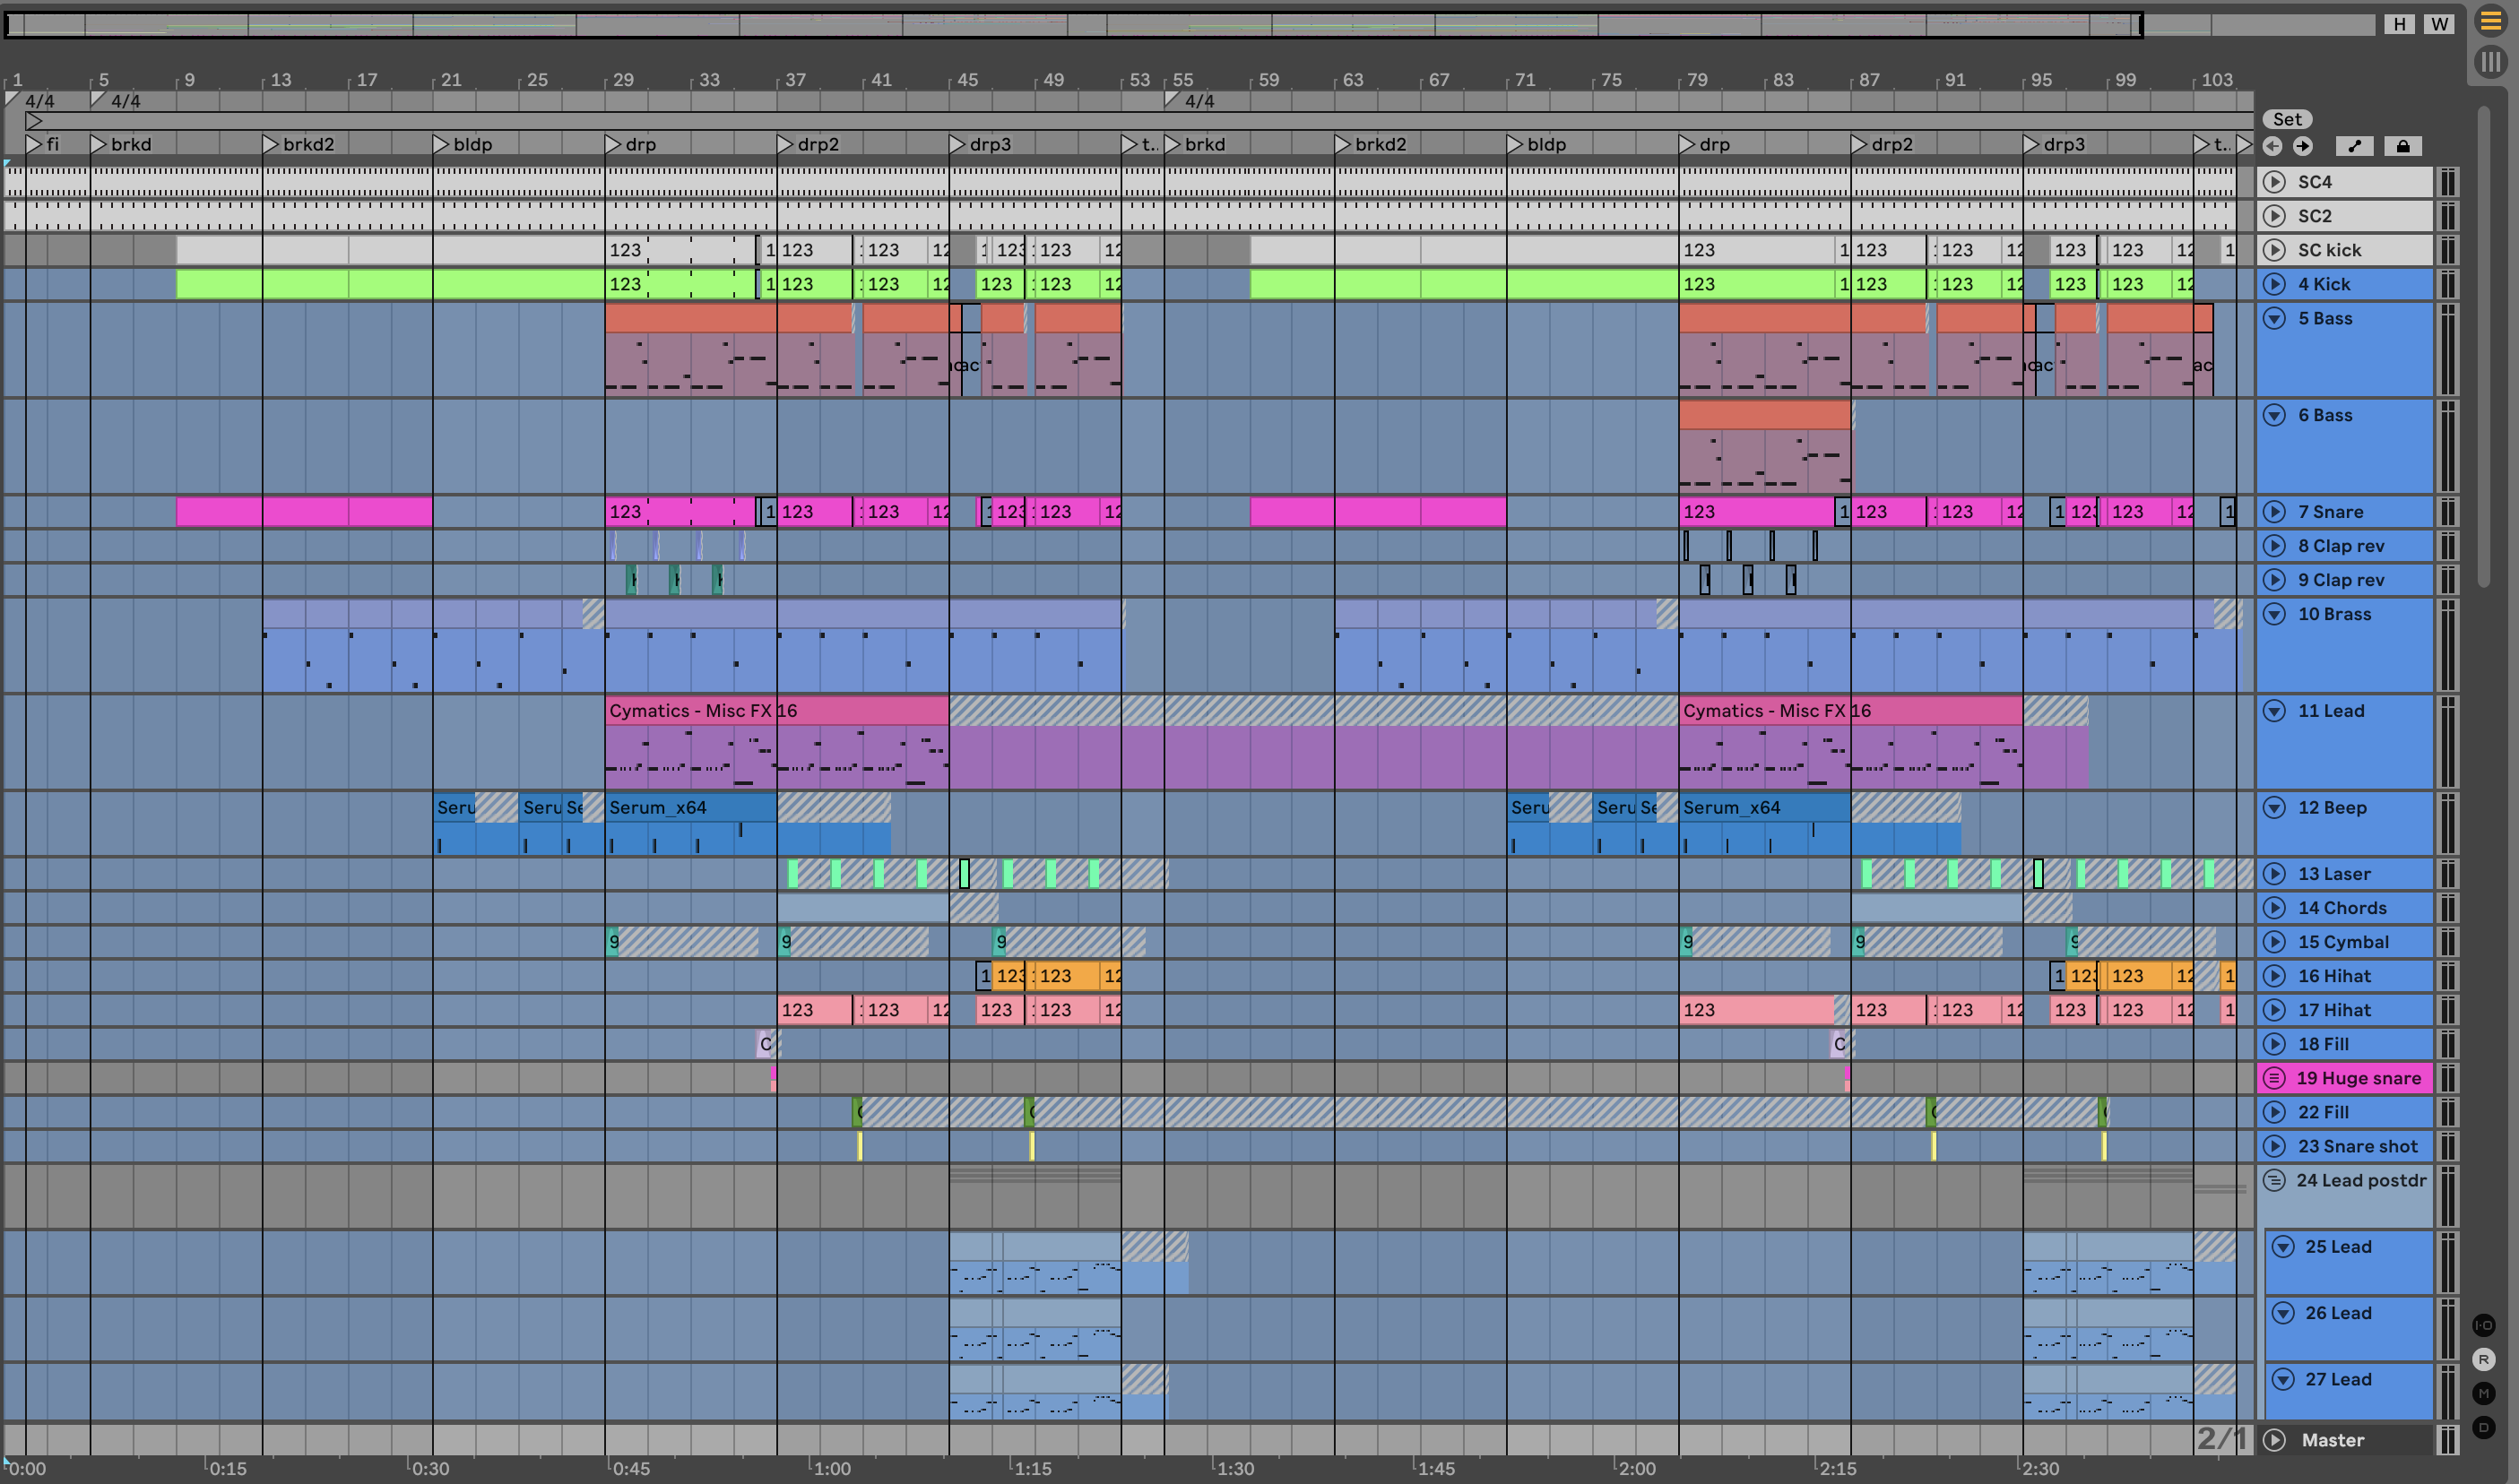The image size is (2519, 1484).
Task: Unfold track 9 Clap rev arrow
Action: coord(2274,580)
